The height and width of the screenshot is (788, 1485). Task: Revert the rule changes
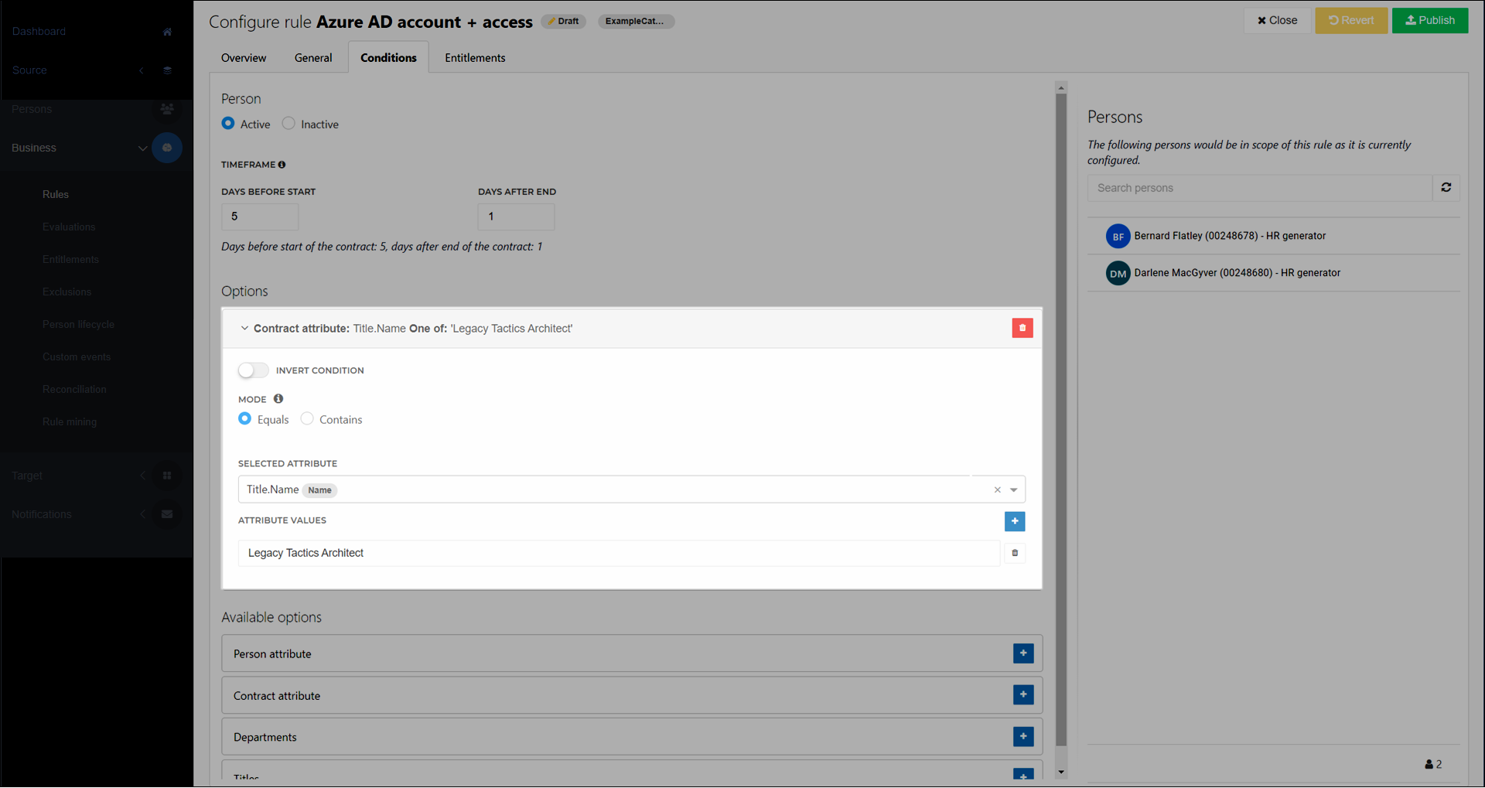pos(1350,20)
